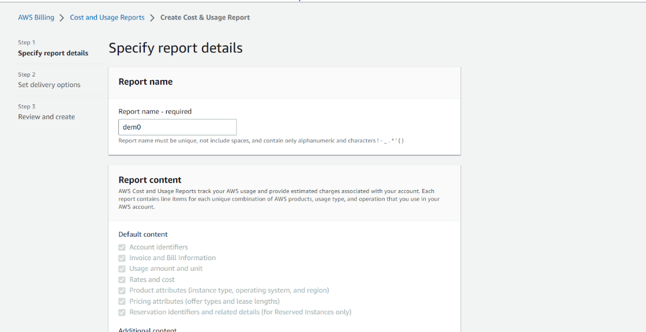
Task: Click the Report name - required label
Action: click(155, 112)
